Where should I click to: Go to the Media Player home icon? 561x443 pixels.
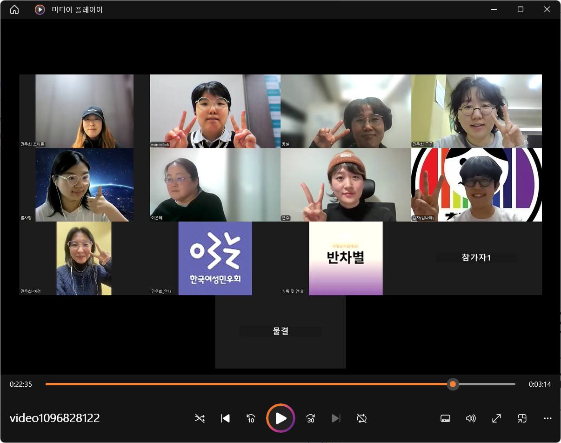coord(14,9)
